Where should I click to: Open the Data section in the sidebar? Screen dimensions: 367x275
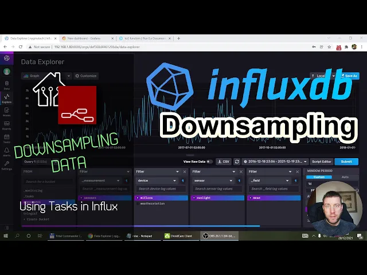[6, 85]
